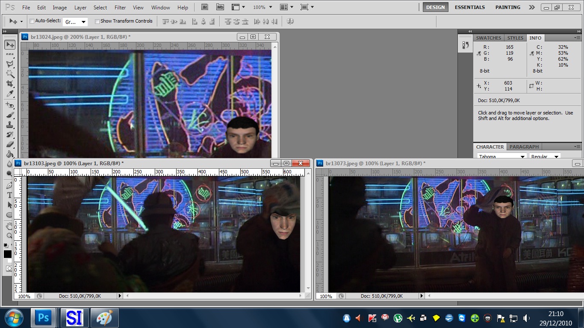This screenshot has width=584, height=328.
Task: Open Mini Bridge with the Mb icon
Action: [x=220, y=7]
